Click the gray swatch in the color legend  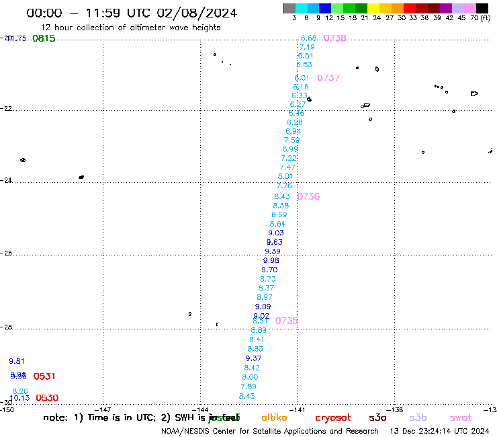(x=289, y=8)
